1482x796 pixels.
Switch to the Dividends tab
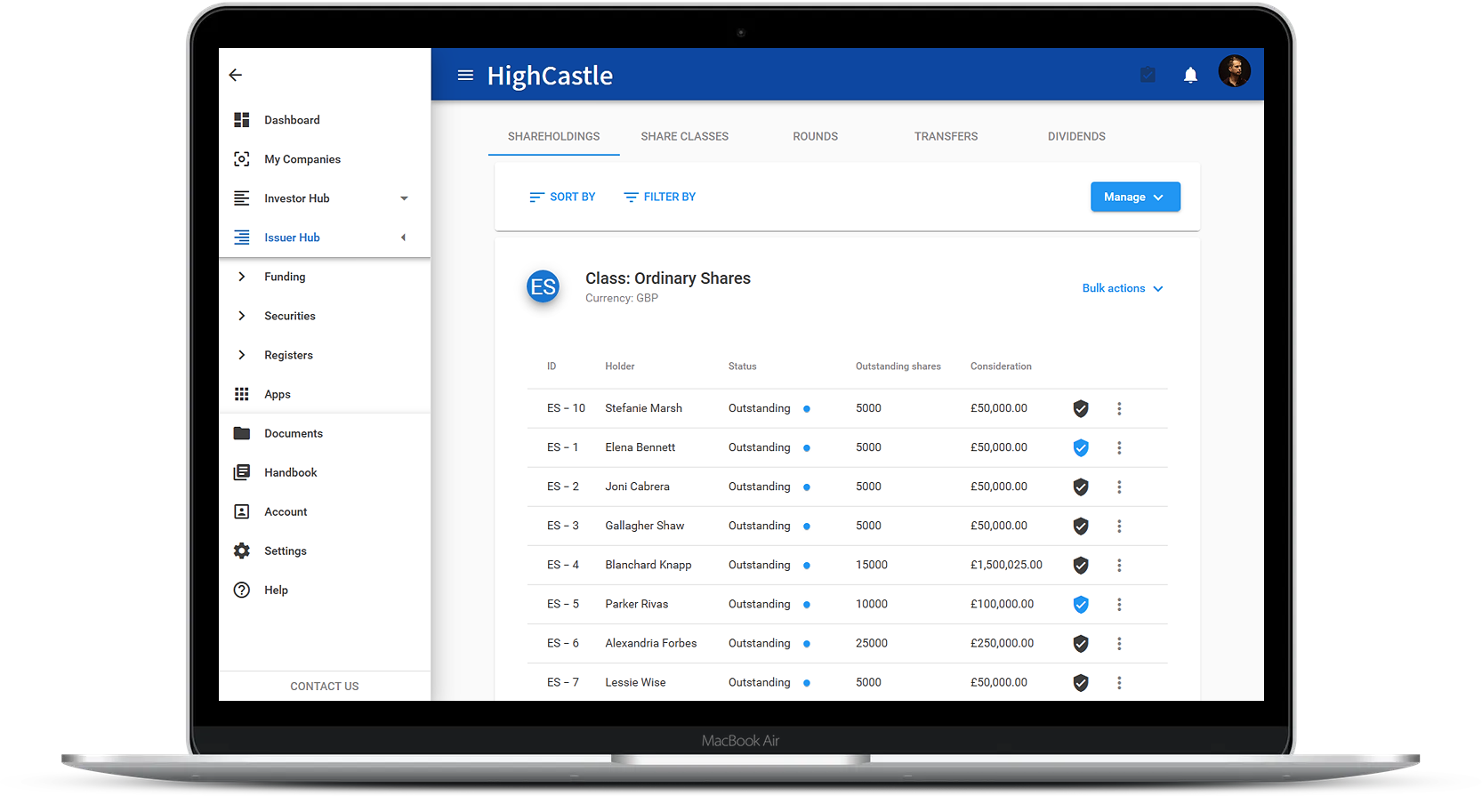pyautogui.click(x=1076, y=136)
